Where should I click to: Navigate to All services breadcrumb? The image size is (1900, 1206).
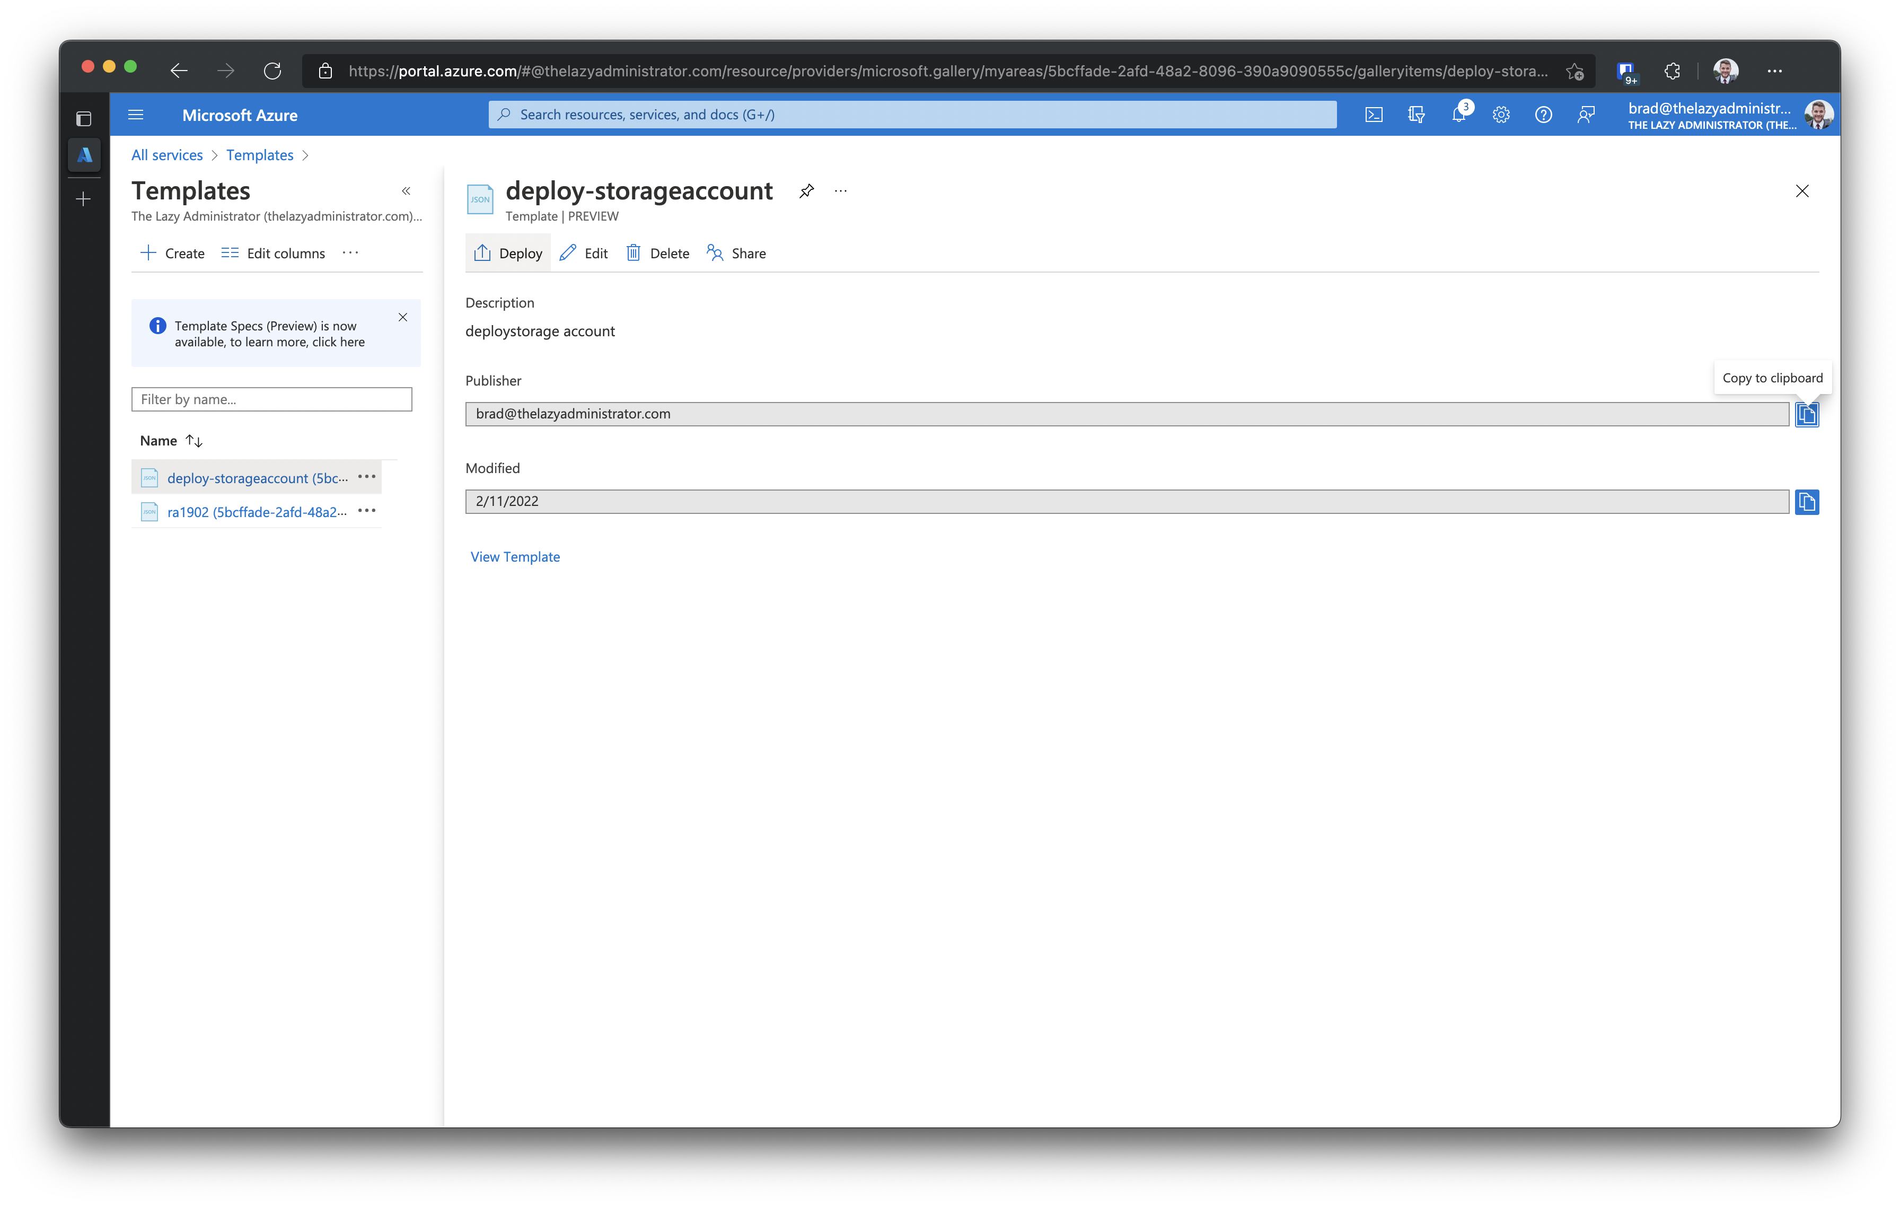168,155
